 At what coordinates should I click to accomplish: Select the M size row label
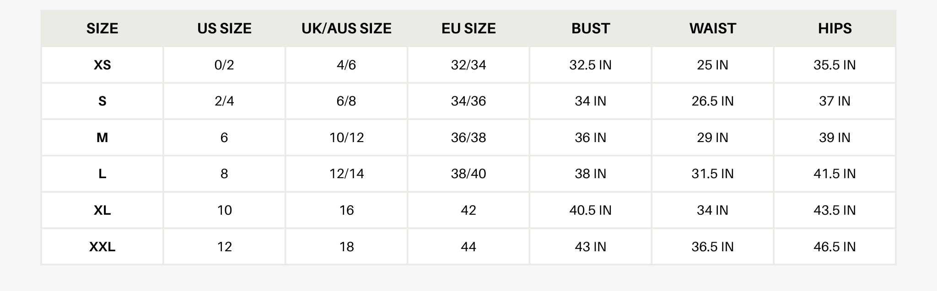pos(102,138)
